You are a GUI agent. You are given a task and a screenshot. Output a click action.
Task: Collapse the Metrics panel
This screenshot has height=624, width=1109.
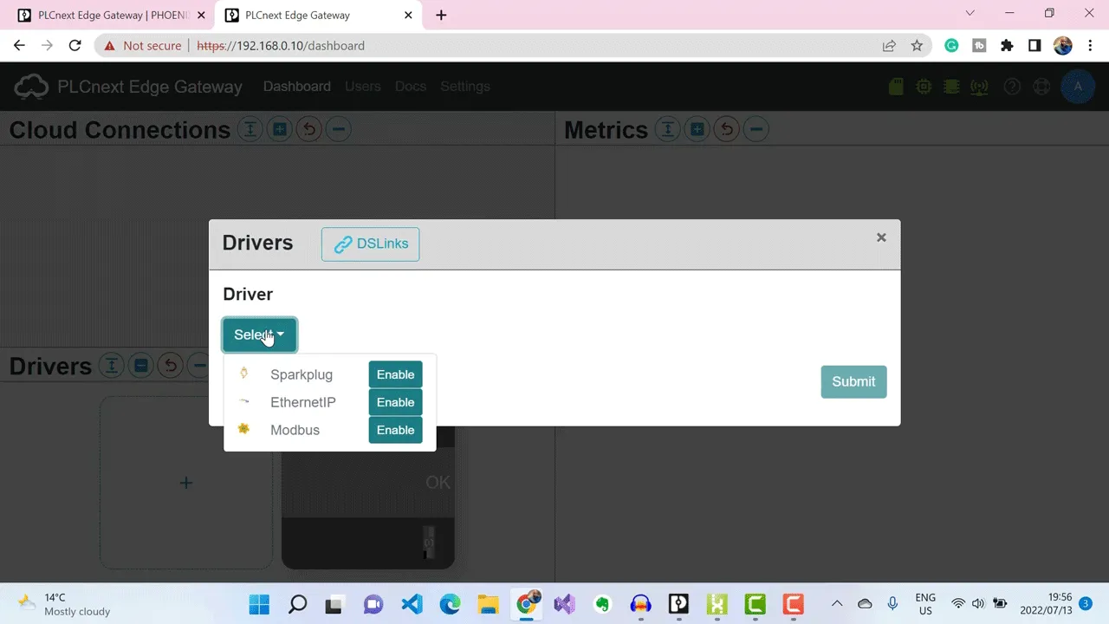click(x=756, y=130)
